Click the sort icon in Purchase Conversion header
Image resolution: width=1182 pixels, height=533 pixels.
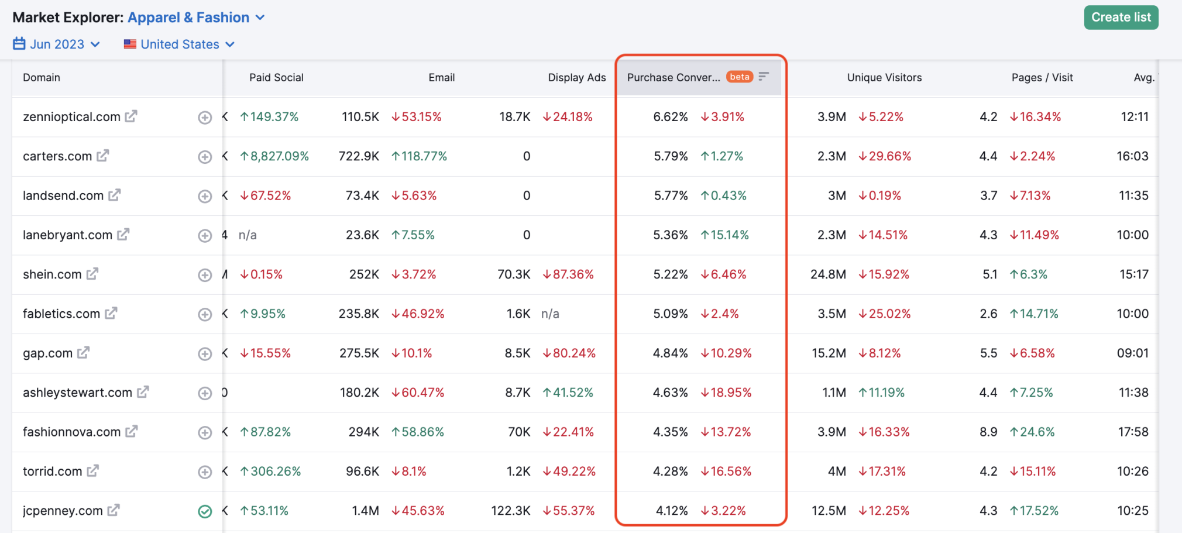pos(764,77)
